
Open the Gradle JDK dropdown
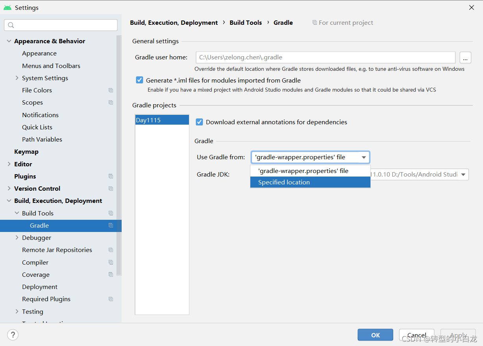[463, 174]
